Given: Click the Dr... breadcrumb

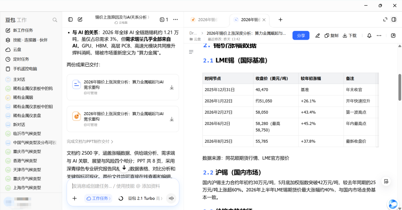Looking at the screenshot, I should pyautogui.click(x=193, y=33).
